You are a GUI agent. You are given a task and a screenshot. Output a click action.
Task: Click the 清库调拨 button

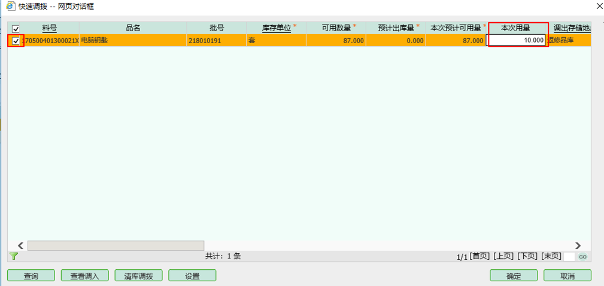click(x=138, y=276)
